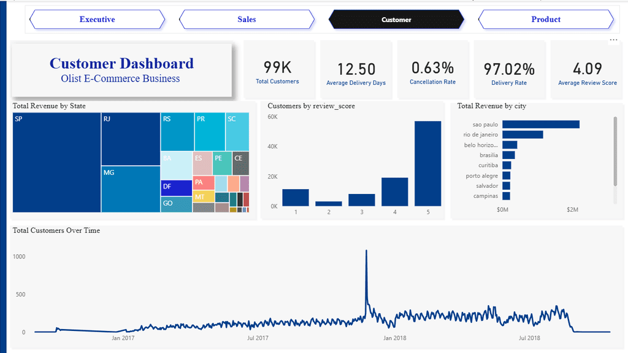Click the MG tile in treemap

click(x=131, y=189)
